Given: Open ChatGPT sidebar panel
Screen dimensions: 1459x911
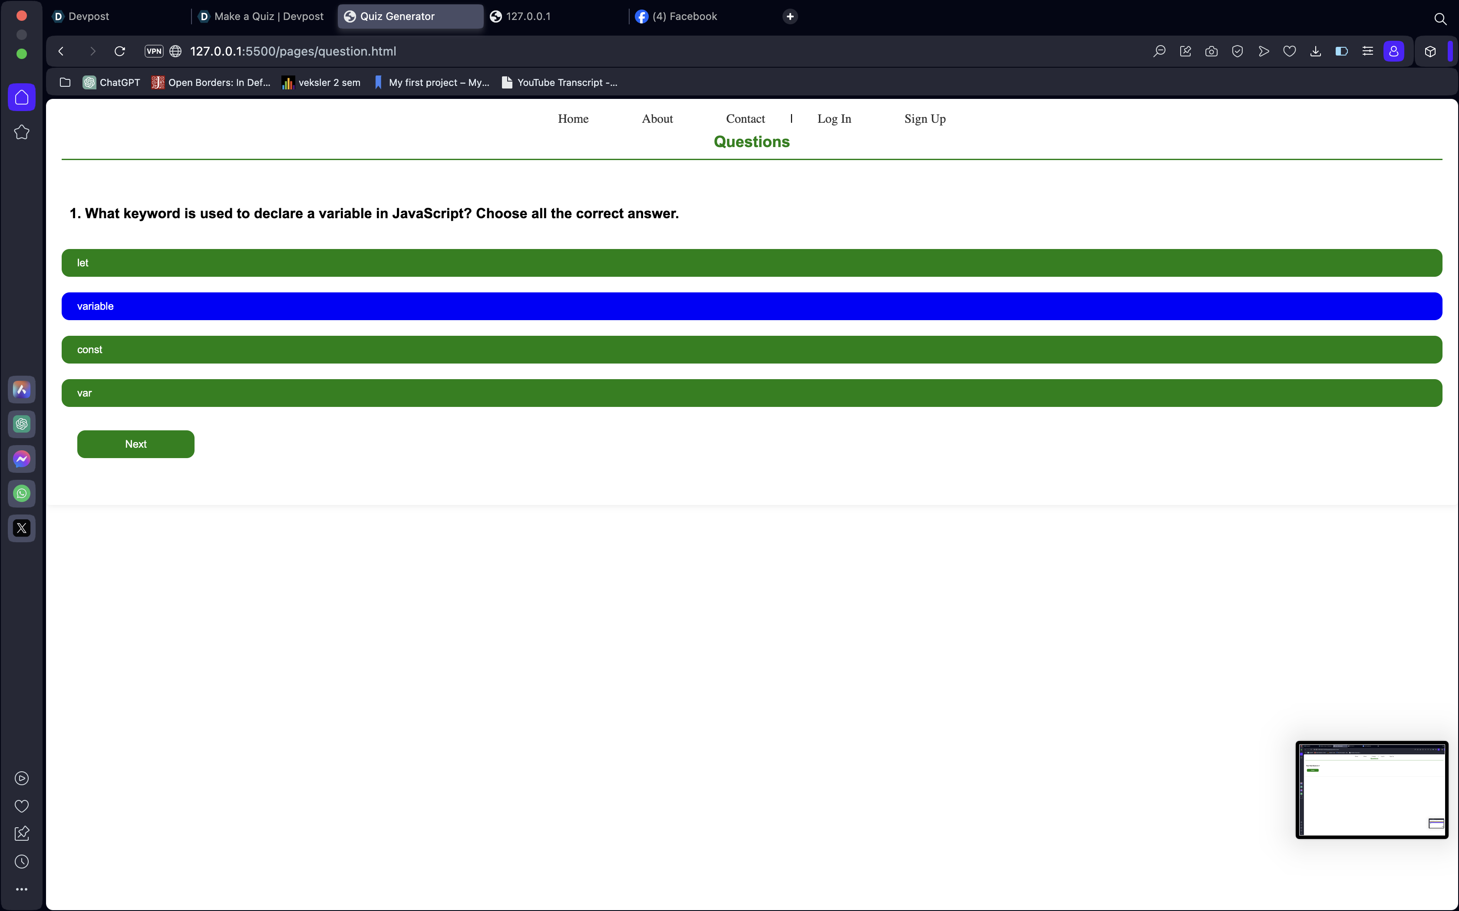Looking at the screenshot, I should (x=22, y=424).
